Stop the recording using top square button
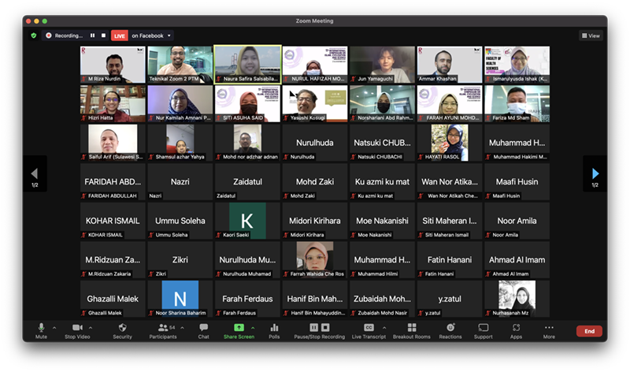The width and height of the screenshot is (630, 372). [x=102, y=35]
